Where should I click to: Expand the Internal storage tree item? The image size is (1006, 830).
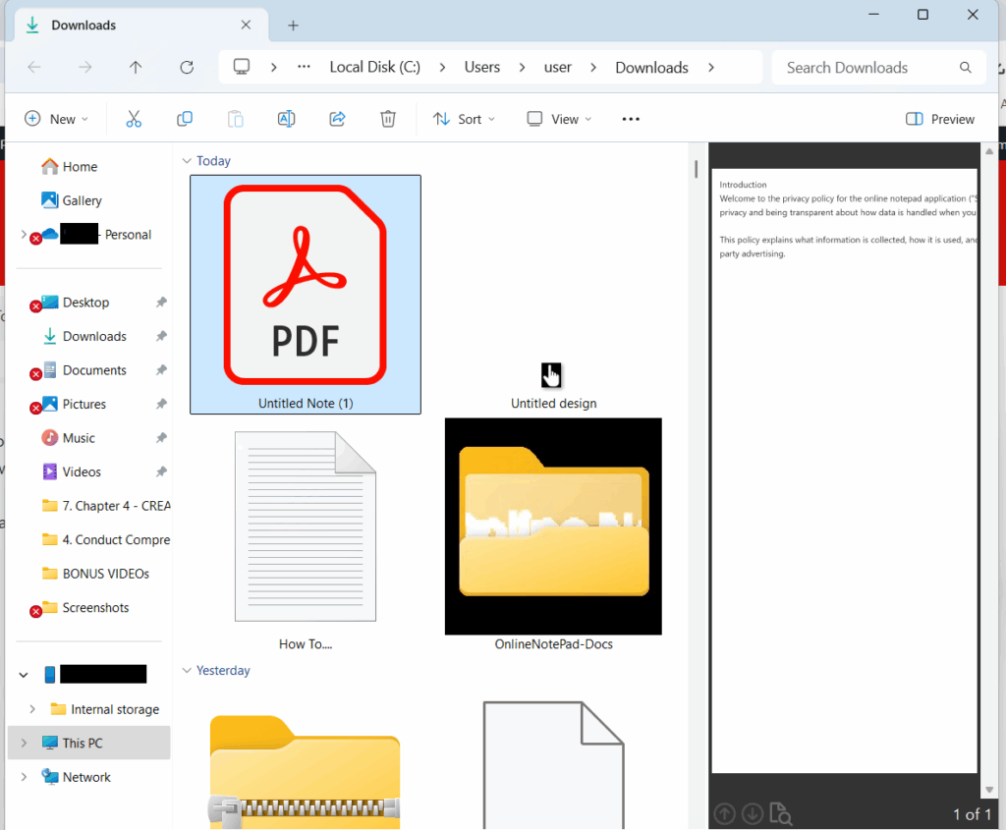(32, 709)
